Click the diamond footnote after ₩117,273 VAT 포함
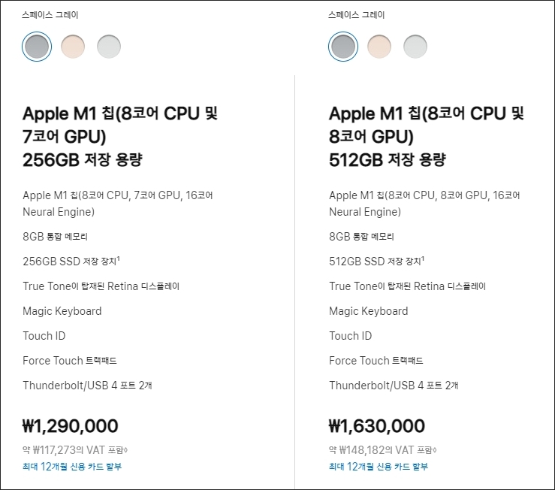The height and width of the screenshot is (490, 555). pos(126,450)
